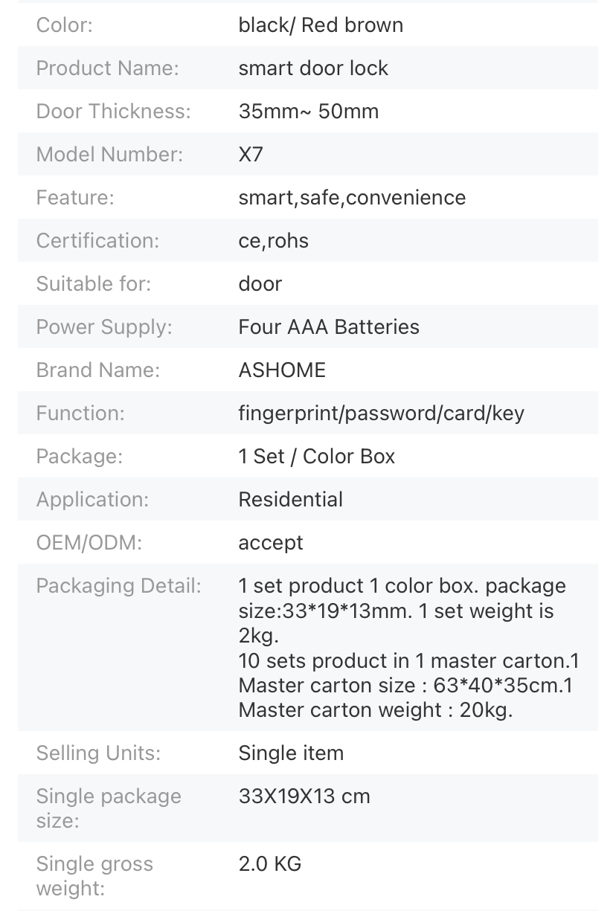Click the 'Residential' application value
Image resolution: width=616 pixels, height=911 pixels.
(x=290, y=500)
